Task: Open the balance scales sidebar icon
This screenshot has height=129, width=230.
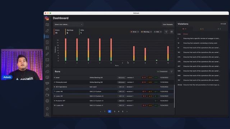Action: (47, 89)
